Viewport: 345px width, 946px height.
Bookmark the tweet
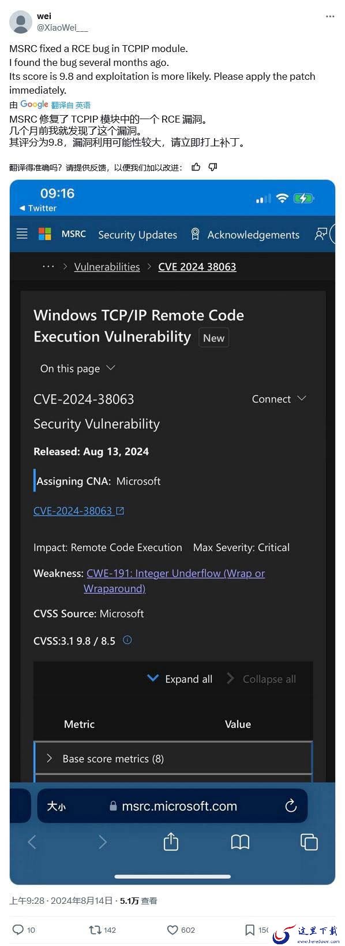[250, 930]
